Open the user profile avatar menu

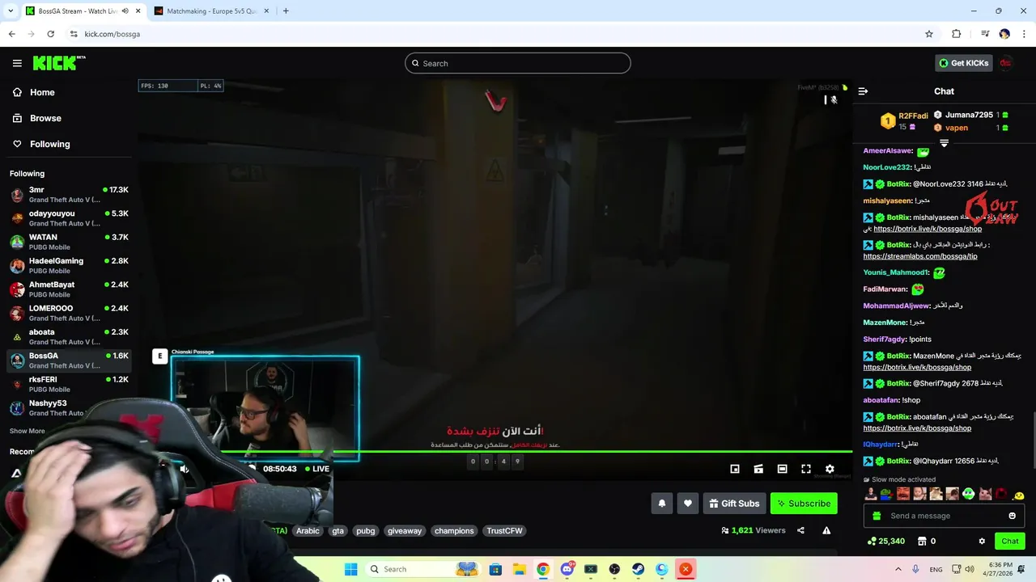[x=1005, y=63]
